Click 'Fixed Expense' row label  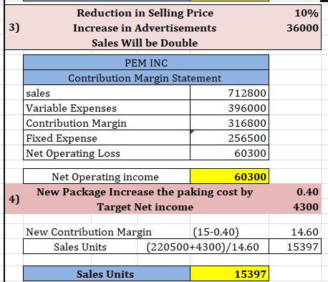[x=62, y=138]
